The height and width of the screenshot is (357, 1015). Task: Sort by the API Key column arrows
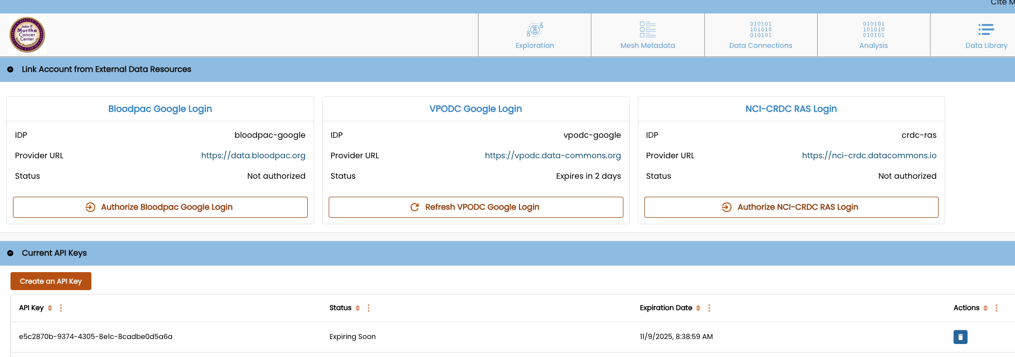click(50, 308)
